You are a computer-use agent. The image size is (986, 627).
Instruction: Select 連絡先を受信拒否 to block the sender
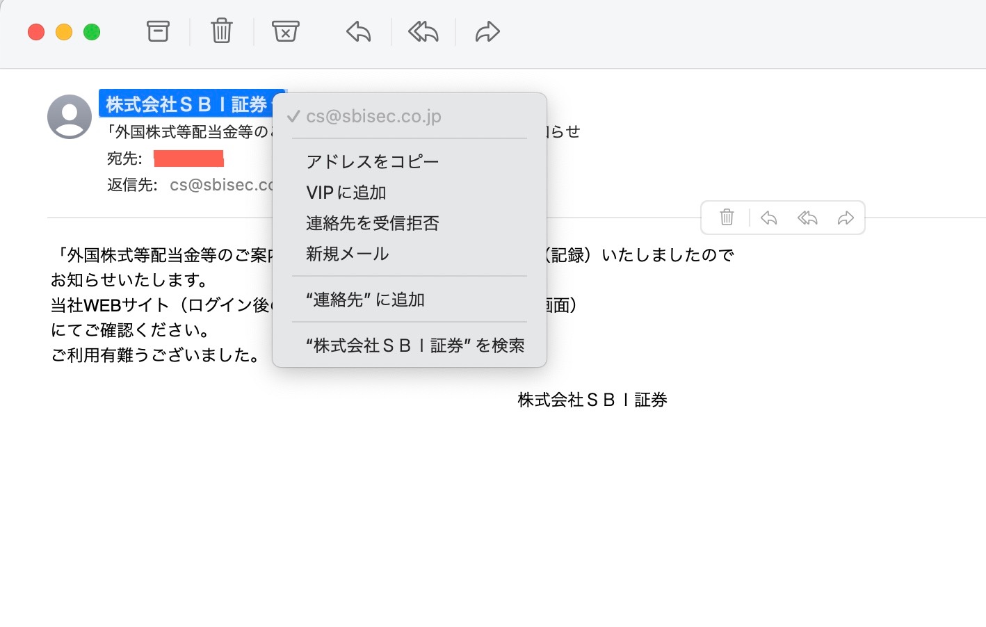click(x=410, y=223)
